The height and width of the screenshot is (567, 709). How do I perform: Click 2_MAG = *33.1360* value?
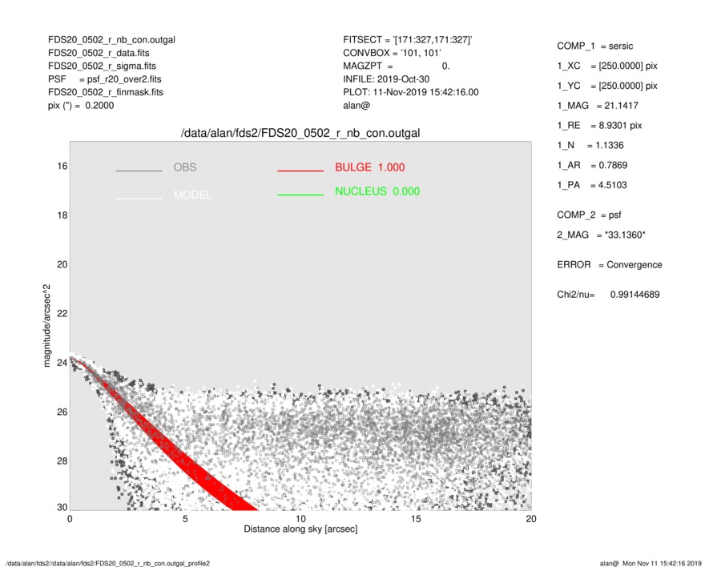[601, 235]
